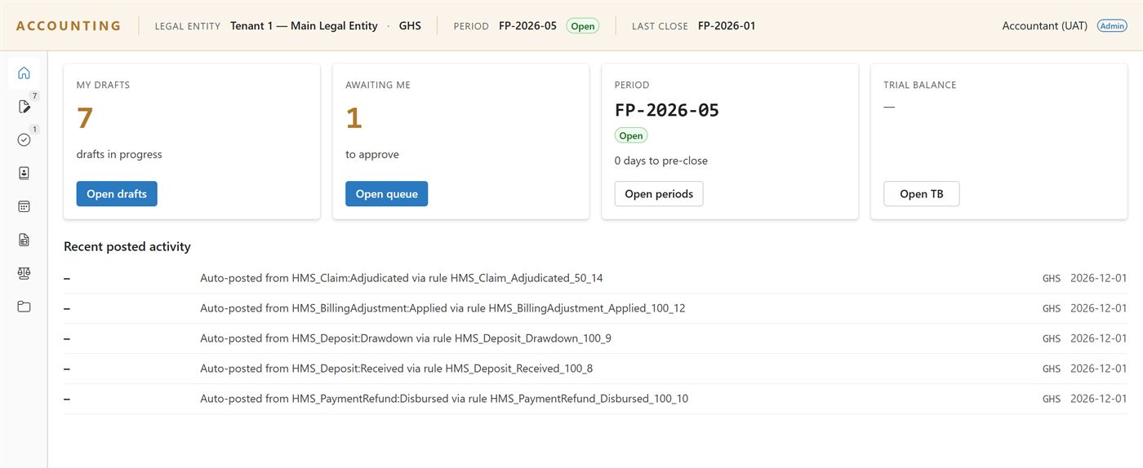Screen dimensions: 1143x468
Task: Open the HMS_Claim:Adjudicated activity row
Action: coord(595,278)
